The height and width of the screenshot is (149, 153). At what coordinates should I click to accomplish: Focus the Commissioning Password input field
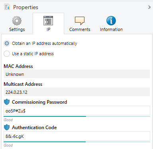77,110
